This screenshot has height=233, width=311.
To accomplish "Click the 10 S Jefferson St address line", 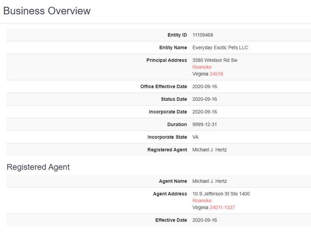I will 221,194.
